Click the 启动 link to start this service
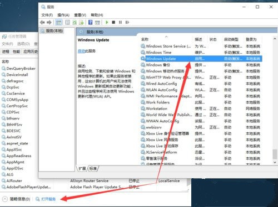Viewport: 278px width, 207px height. (x=81, y=51)
